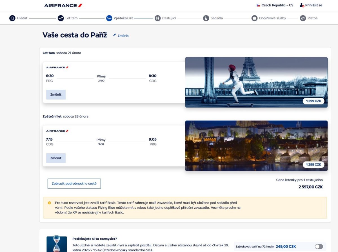Select the Zpáteční let step icon
Viewport: 338px width, 252px height.
(x=109, y=18)
